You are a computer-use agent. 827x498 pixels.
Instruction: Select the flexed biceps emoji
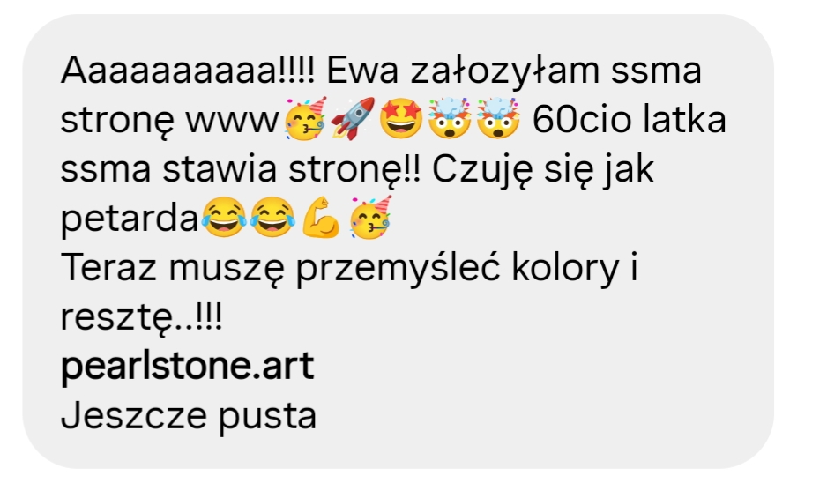click(x=321, y=217)
